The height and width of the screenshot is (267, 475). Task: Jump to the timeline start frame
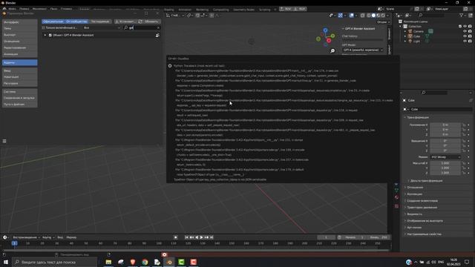coord(186,237)
